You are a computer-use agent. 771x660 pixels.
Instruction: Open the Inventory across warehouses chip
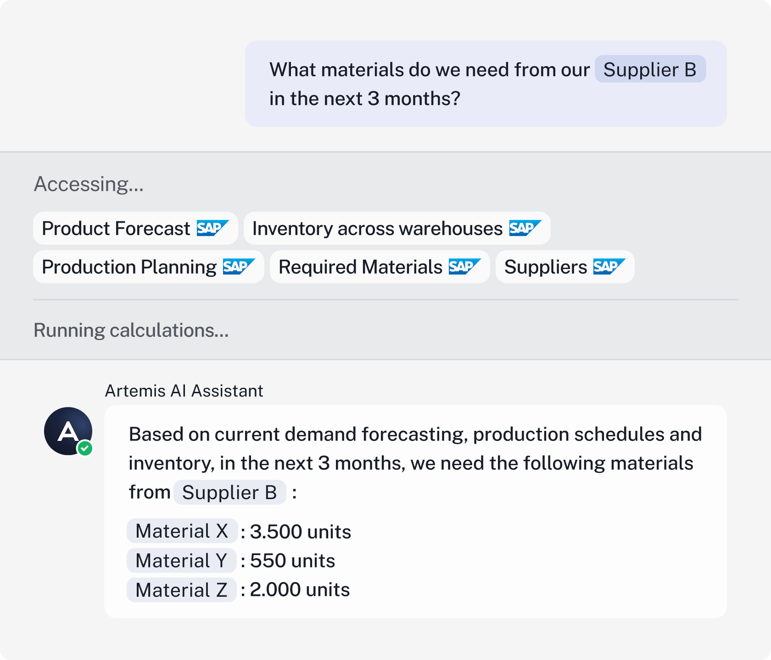point(377,228)
